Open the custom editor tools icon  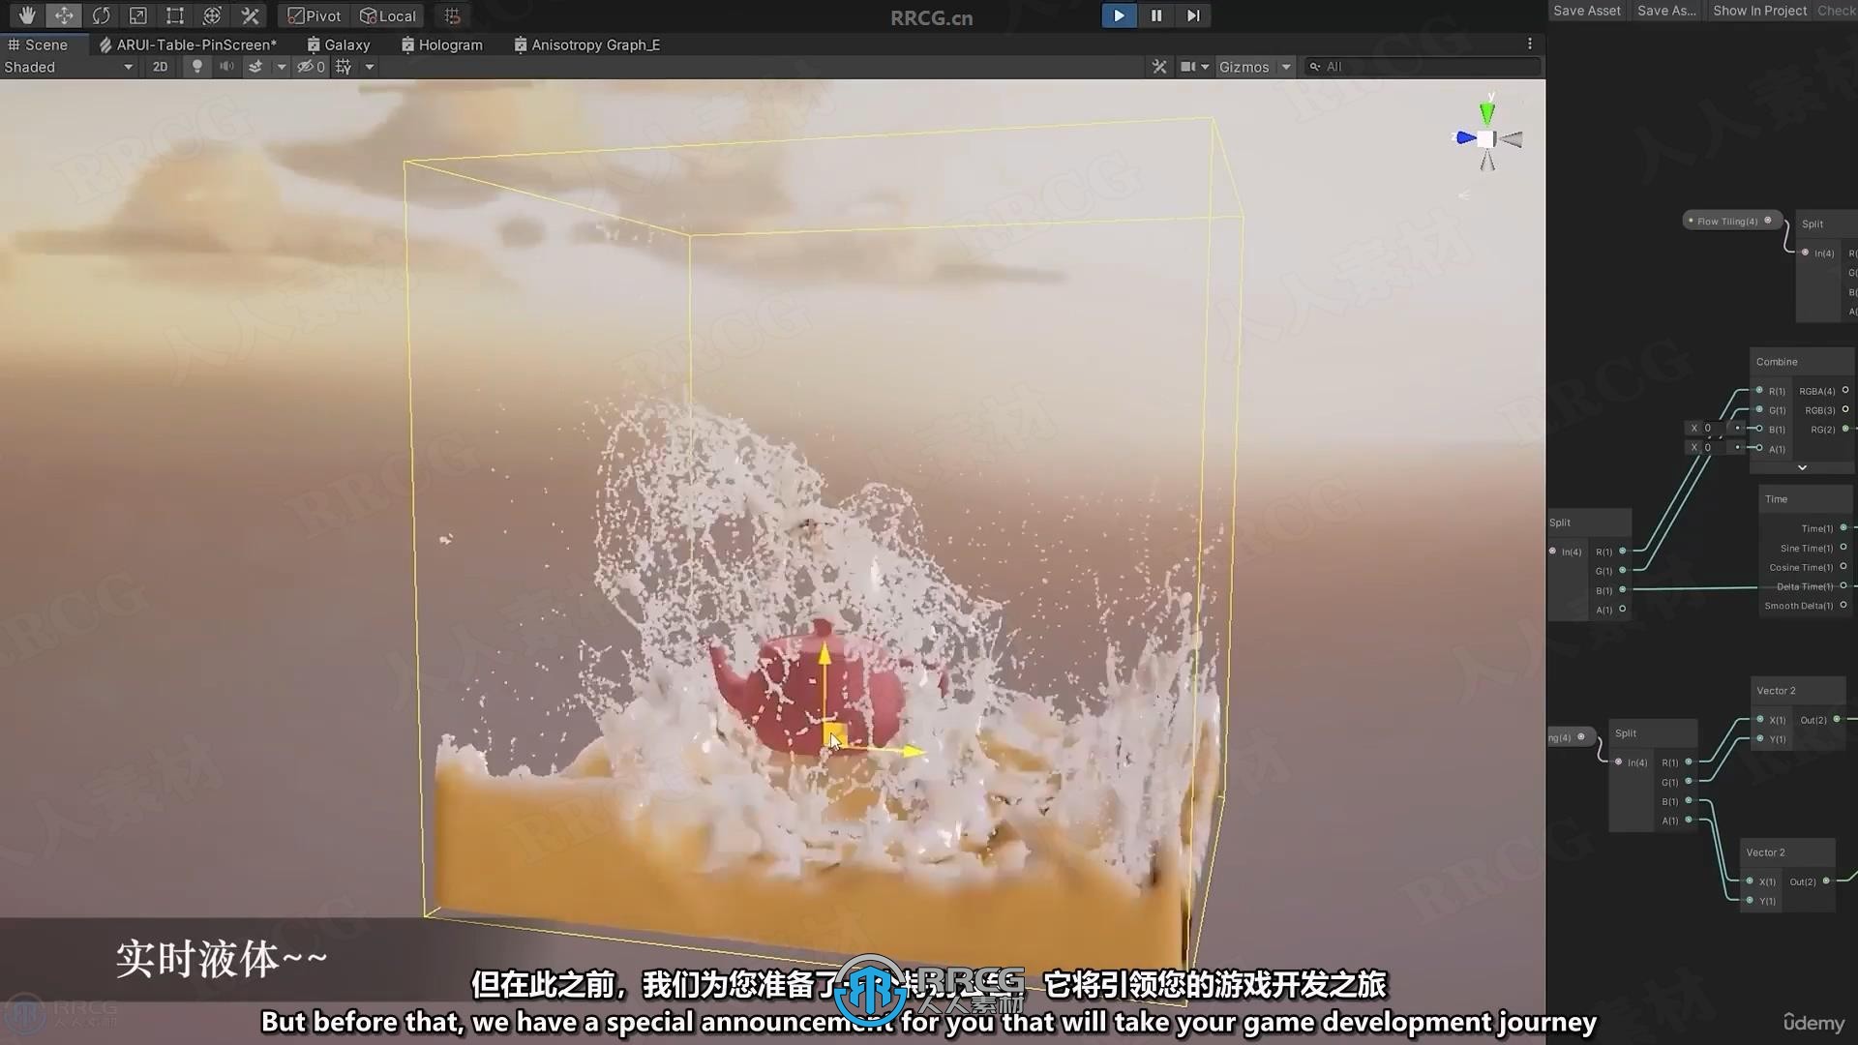click(x=250, y=15)
